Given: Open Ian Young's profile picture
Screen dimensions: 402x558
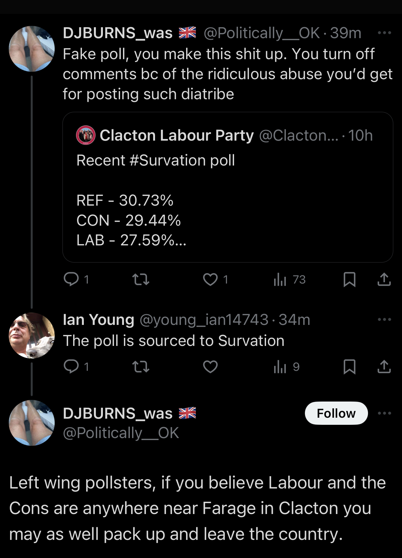Looking at the screenshot, I should click(x=32, y=336).
